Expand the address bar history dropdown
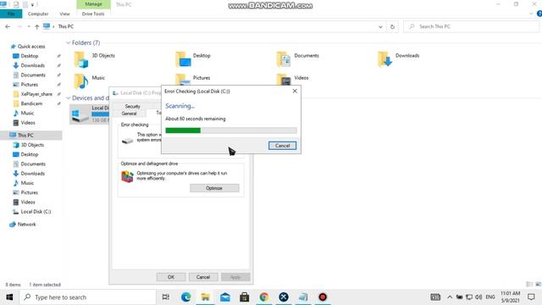This screenshot has width=542, height=305. 380,26
